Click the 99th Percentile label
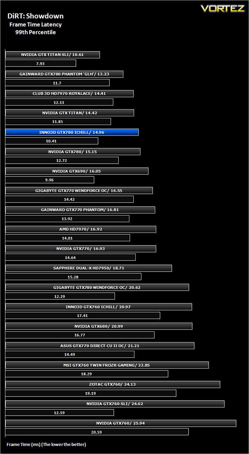The image size is (249, 454). click(x=35, y=32)
